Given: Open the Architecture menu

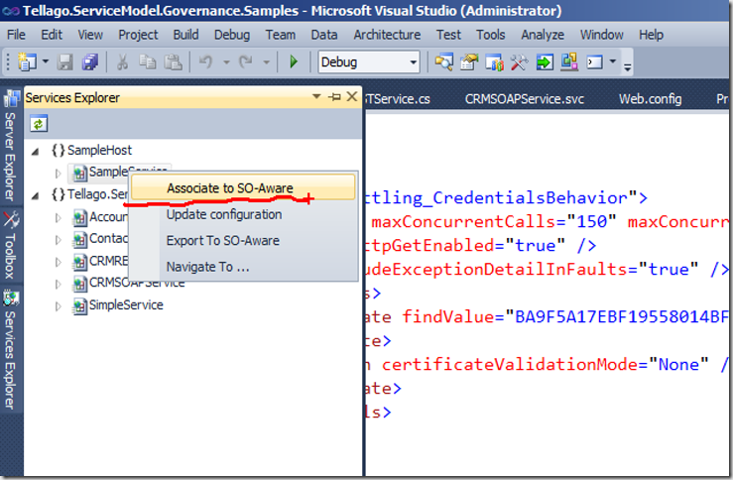Looking at the screenshot, I should coord(387,35).
